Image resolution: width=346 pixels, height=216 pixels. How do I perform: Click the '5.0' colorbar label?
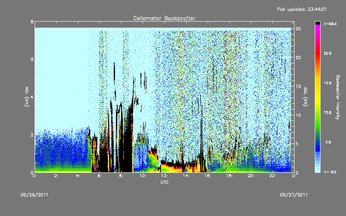pos(328,142)
